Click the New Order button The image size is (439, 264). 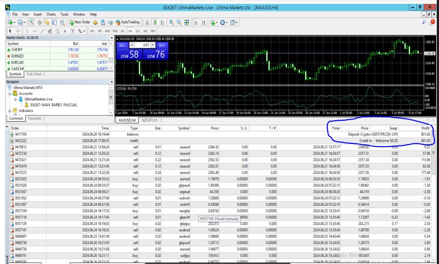coord(80,22)
